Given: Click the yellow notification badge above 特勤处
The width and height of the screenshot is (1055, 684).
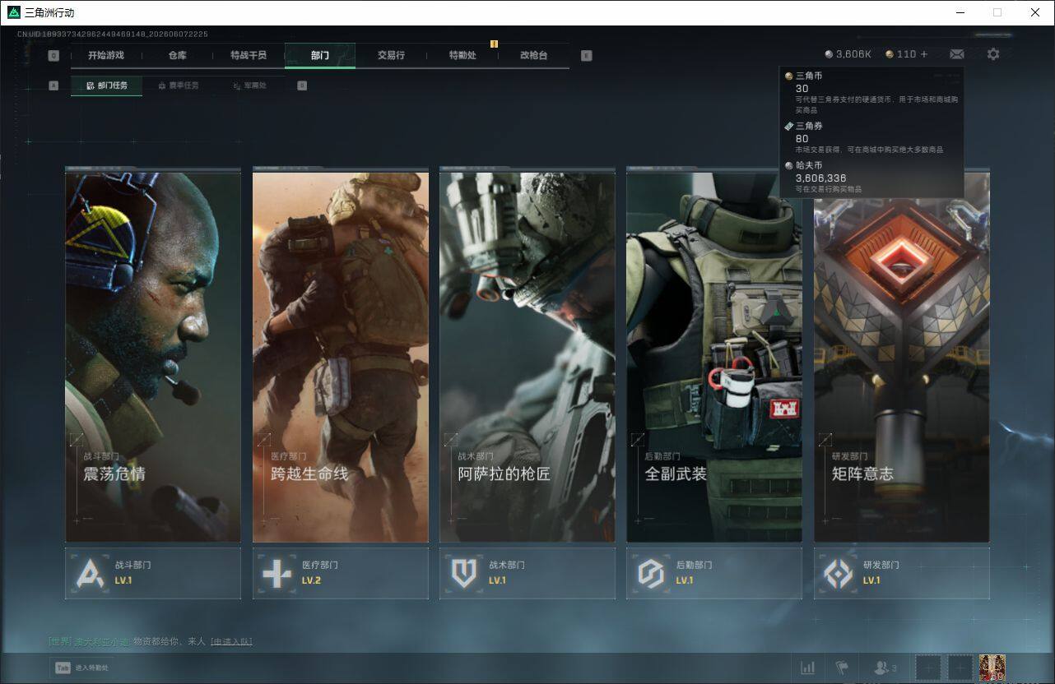Looking at the screenshot, I should coord(494,44).
